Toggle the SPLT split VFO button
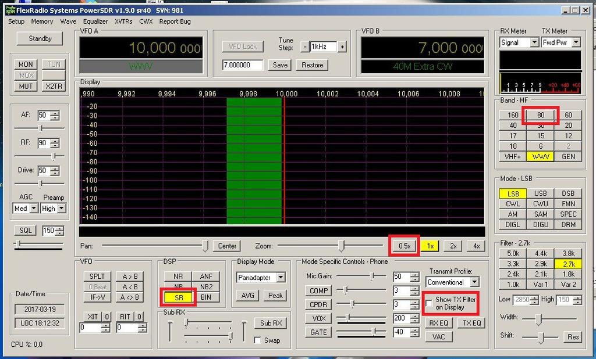 (x=97, y=277)
